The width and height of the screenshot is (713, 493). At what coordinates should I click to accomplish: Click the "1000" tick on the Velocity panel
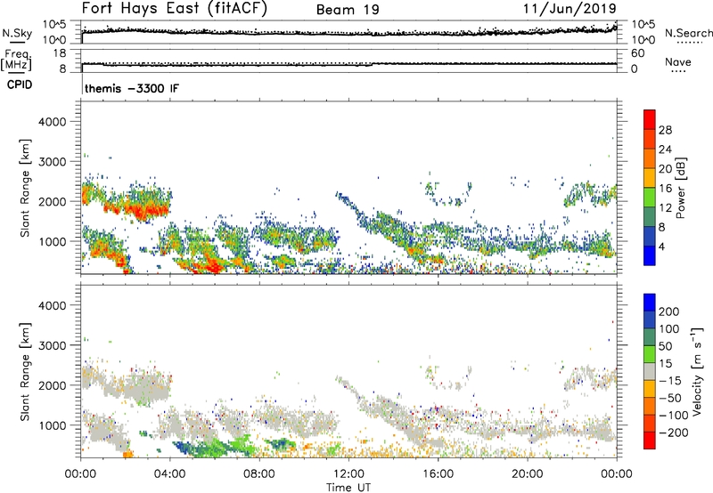tap(53, 425)
